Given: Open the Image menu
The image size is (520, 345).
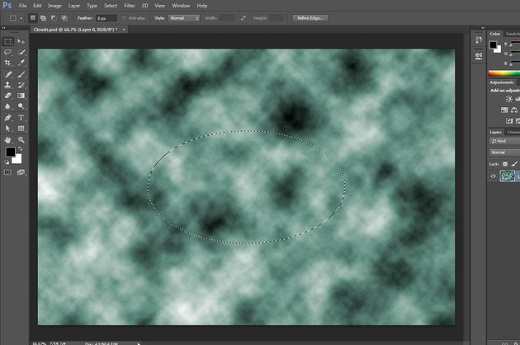Looking at the screenshot, I should pyautogui.click(x=54, y=6).
